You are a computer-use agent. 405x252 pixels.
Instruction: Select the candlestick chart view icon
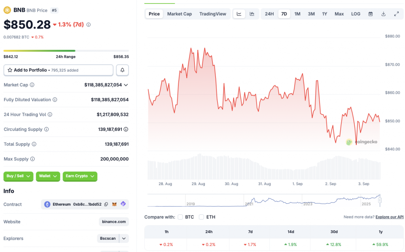[252, 14]
